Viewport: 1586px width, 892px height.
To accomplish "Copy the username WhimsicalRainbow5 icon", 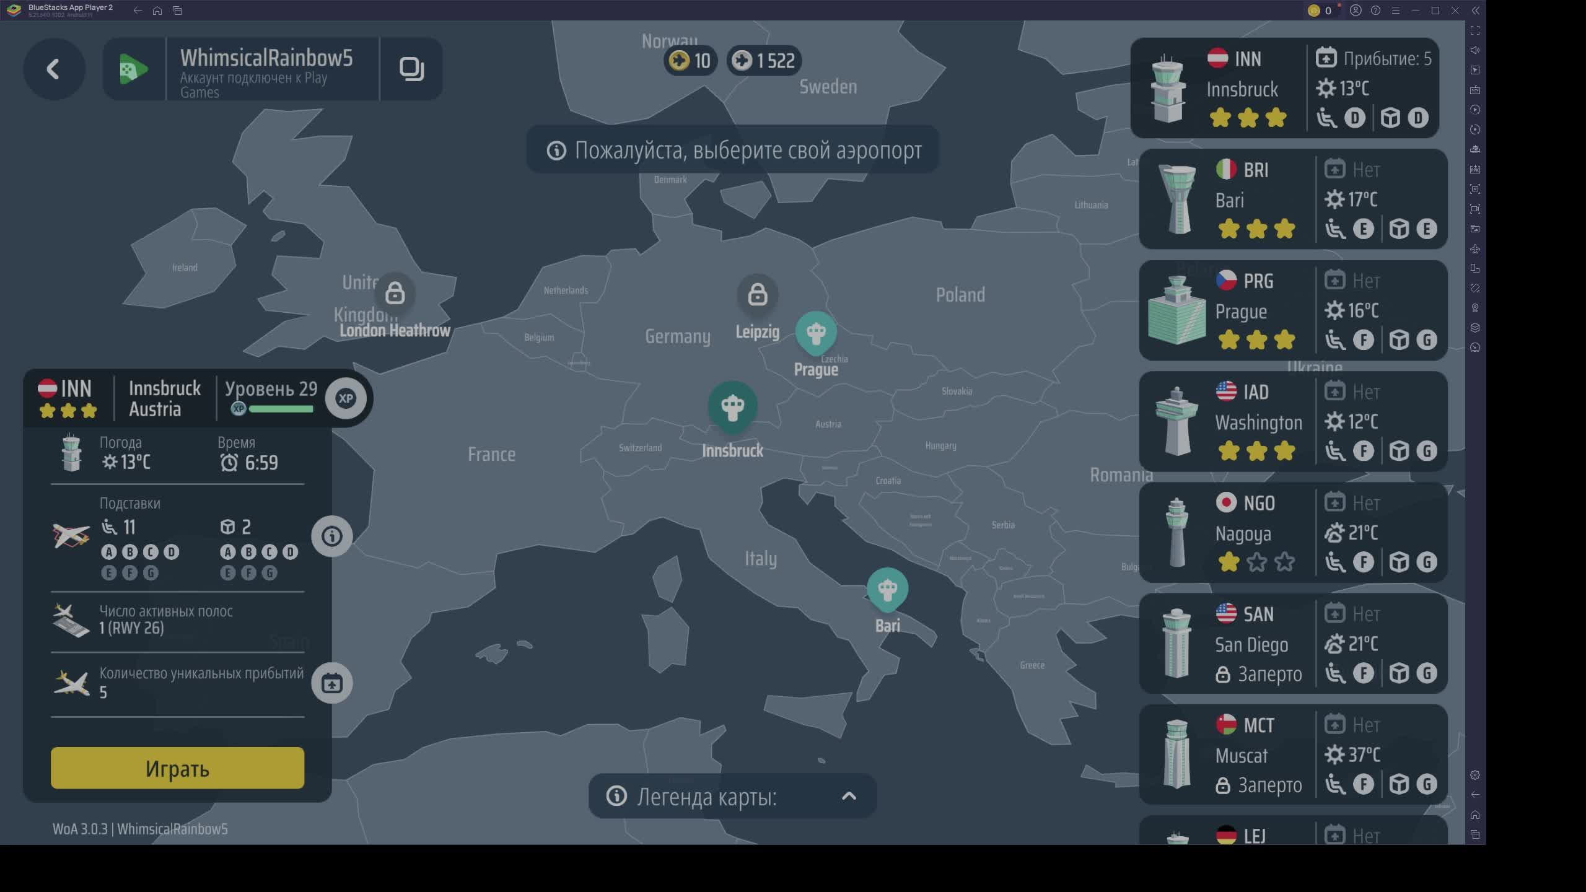I will point(411,69).
